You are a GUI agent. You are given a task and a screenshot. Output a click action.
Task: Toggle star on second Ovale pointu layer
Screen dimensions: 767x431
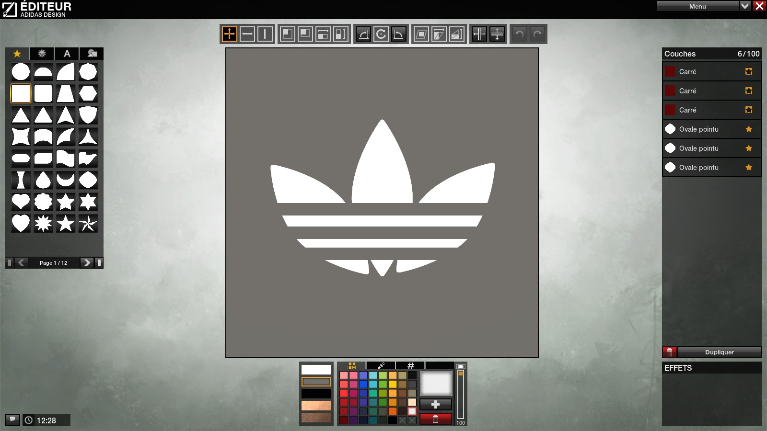[749, 148]
